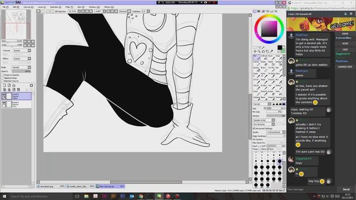Toggle pressure Size checkbox
Image resolution: width=356 pixels, height=200 pixels.
[268, 149]
